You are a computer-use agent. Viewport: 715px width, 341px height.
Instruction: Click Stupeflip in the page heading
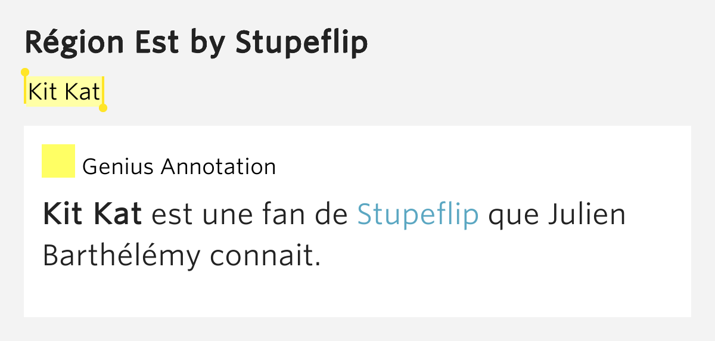coord(301,42)
